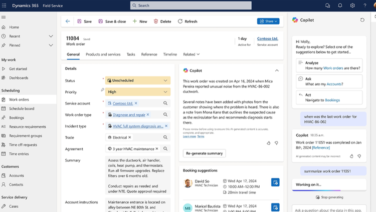The height and width of the screenshot is (212, 376).
Task: Open the [Reference] link in Copilot reply
Action: pyautogui.click(x=321, y=147)
